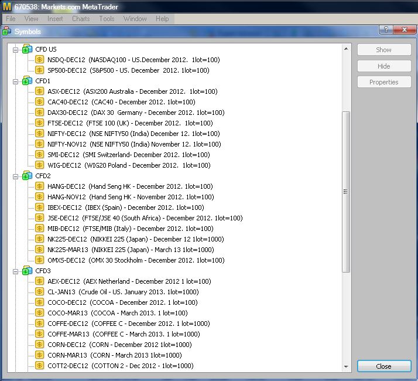Click the CL-JAN13 Crude Oil description text

tap(139, 292)
